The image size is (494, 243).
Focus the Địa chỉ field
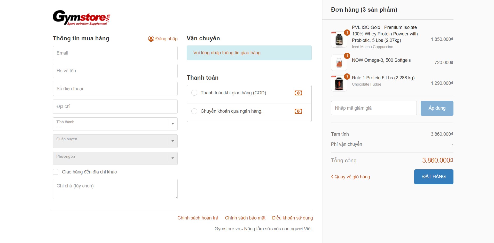pyautogui.click(x=115, y=107)
